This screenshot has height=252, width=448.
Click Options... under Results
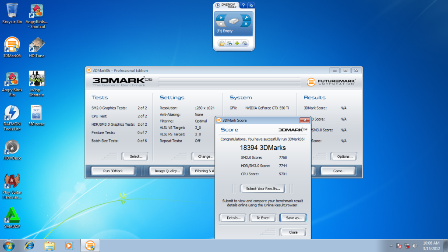pyautogui.click(x=344, y=156)
